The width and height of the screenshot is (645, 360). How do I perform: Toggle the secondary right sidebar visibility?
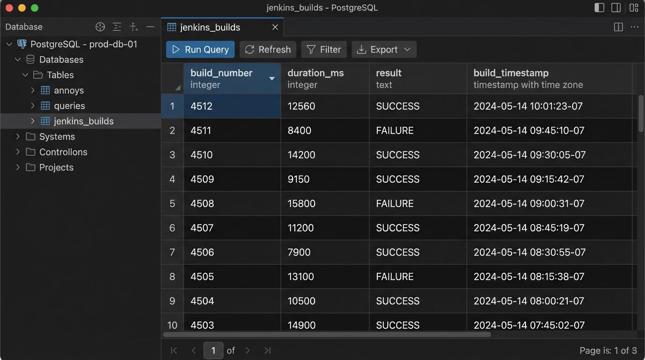point(616,8)
